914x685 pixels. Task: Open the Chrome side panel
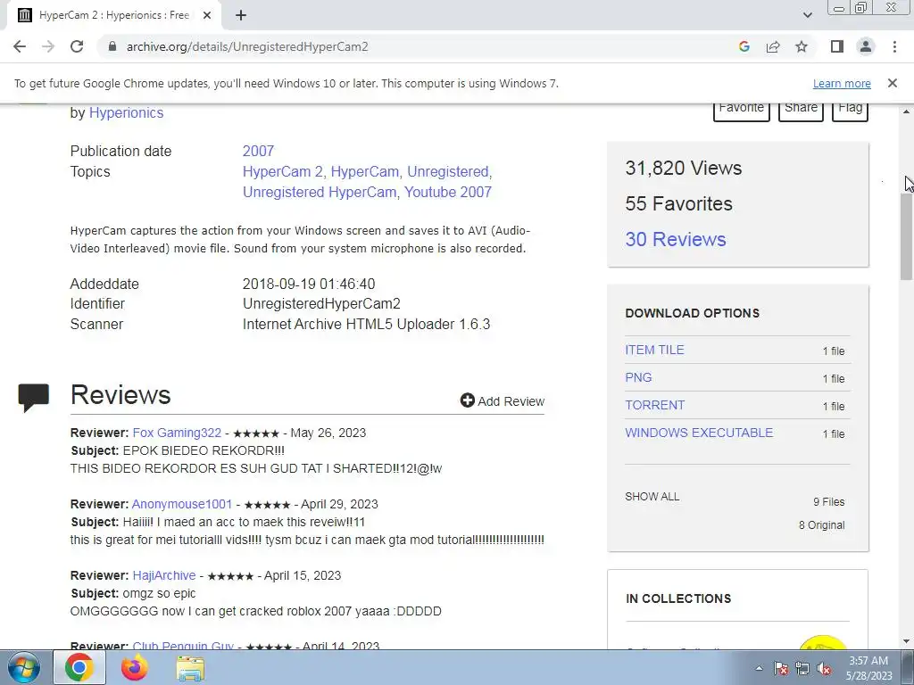pyautogui.click(x=837, y=46)
